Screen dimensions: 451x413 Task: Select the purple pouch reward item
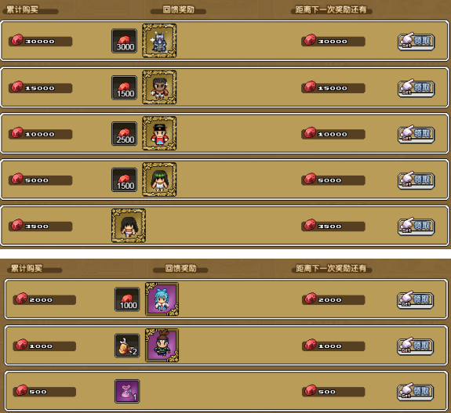click(127, 391)
